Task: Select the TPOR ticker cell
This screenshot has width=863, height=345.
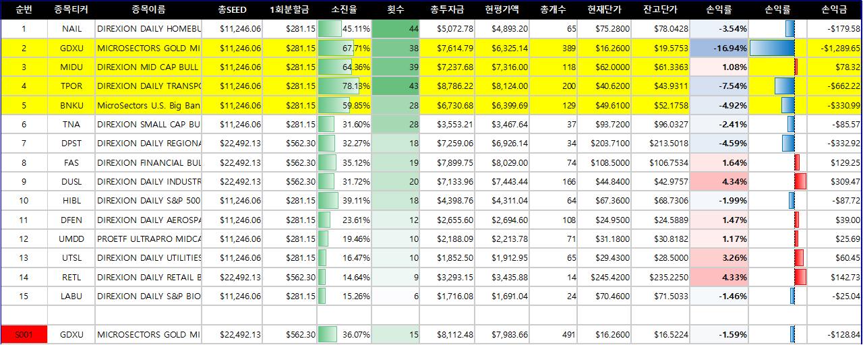Action: [71, 86]
